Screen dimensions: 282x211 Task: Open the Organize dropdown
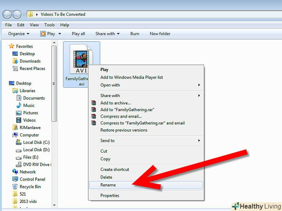pyautogui.click(x=19, y=34)
